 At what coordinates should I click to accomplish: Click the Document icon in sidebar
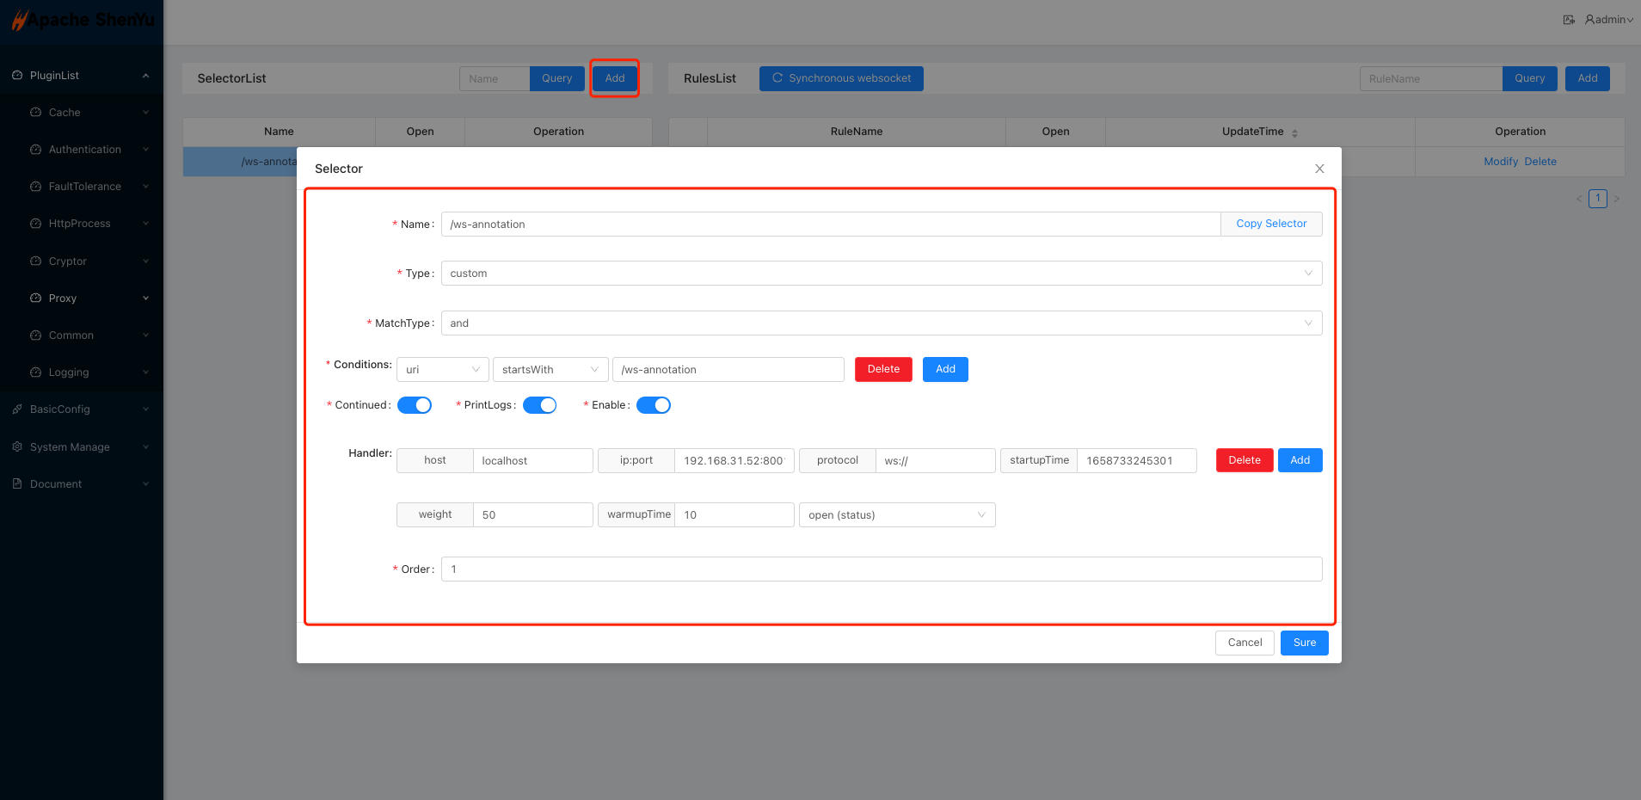click(x=17, y=484)
